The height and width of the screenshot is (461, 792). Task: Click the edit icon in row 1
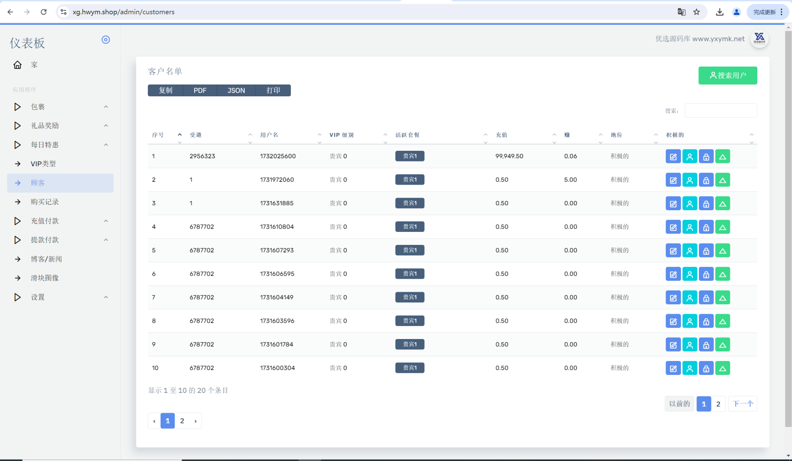tap(673, 157)
